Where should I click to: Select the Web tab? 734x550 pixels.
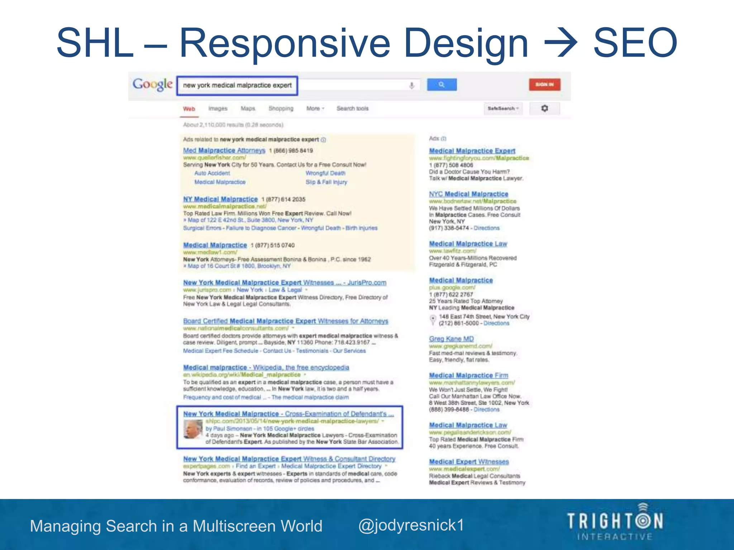coord(189,109)
